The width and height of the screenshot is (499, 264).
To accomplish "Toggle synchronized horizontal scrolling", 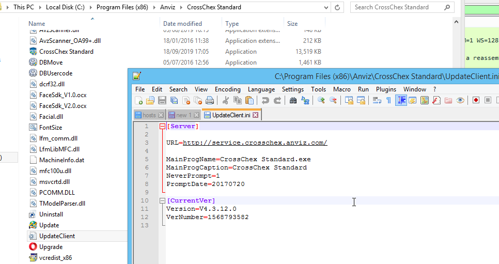I will tap(361, 101).
